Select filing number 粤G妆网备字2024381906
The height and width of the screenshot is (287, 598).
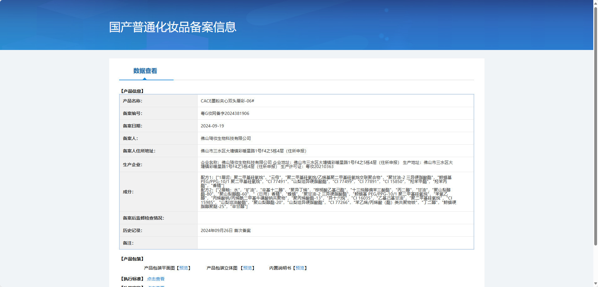[x=225, y=113]
